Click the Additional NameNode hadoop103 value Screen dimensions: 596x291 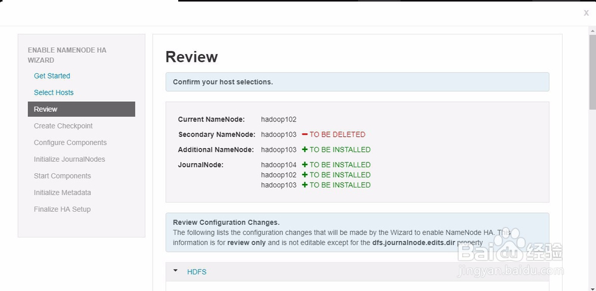pyautogui.click(x=278, y=149)
